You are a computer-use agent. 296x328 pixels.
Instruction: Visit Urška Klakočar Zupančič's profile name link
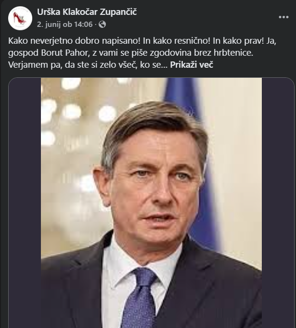click(x=87, y=12)
